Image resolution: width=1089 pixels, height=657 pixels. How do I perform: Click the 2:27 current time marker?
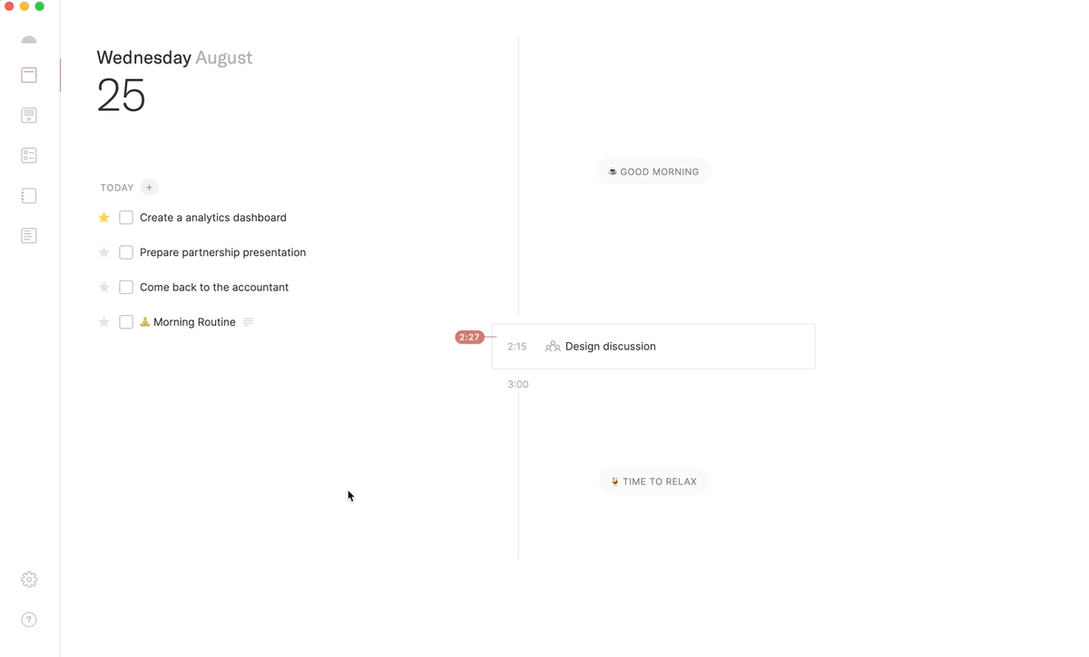click(x=469, y=338)
